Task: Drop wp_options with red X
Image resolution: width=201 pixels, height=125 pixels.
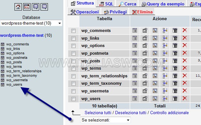Action: pos(185,45)
